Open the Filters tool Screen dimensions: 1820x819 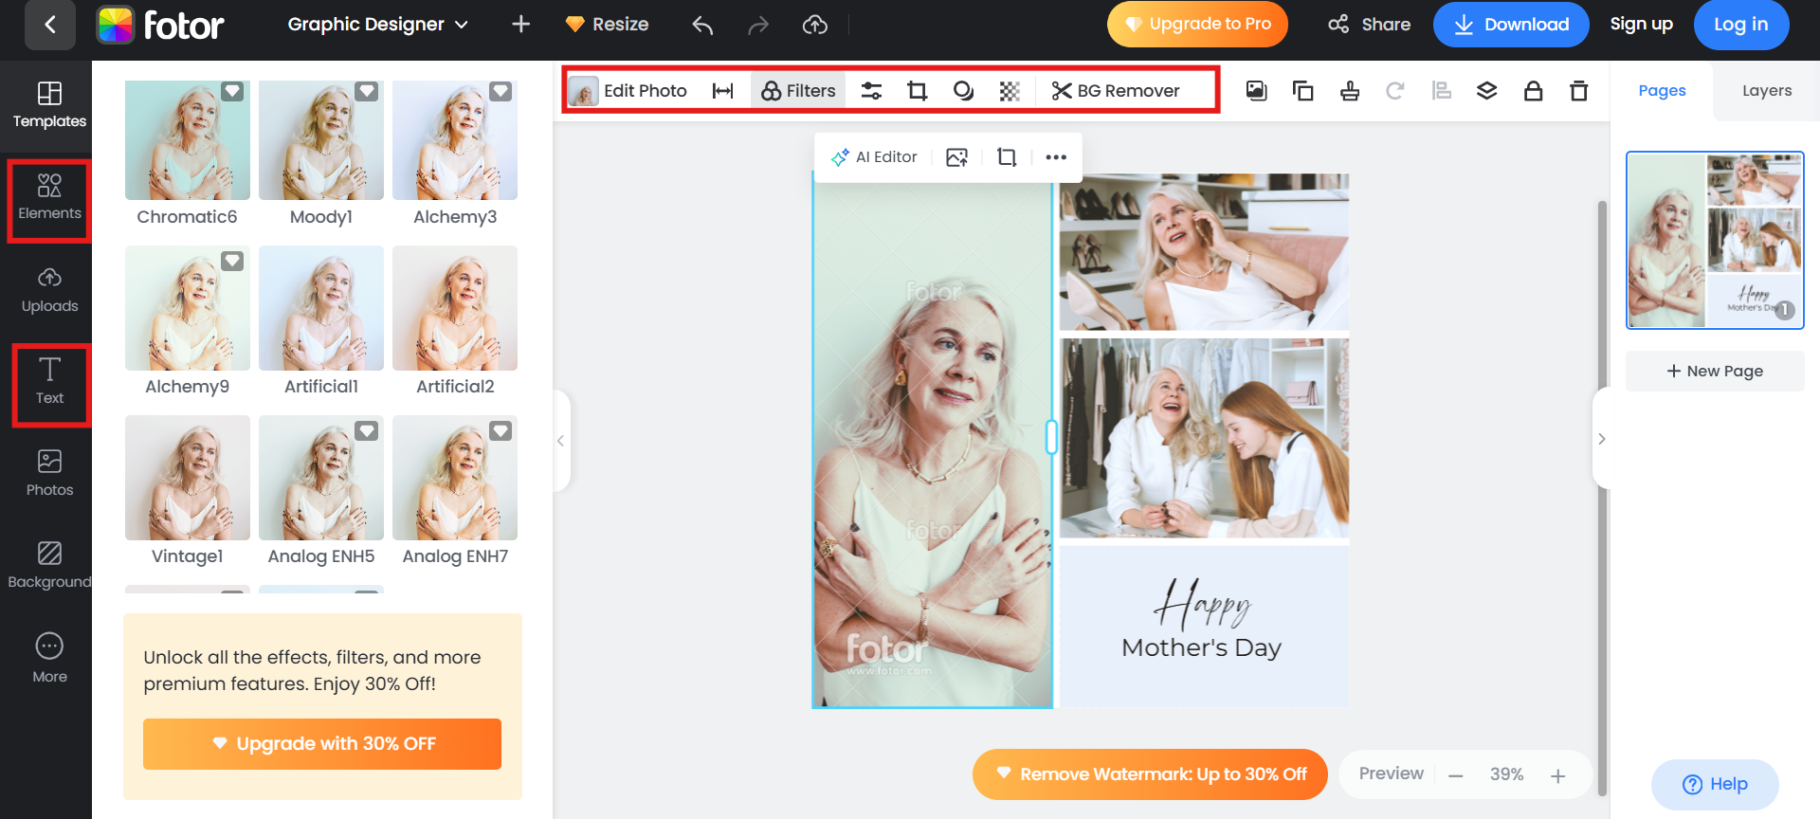tap(798, 91)
